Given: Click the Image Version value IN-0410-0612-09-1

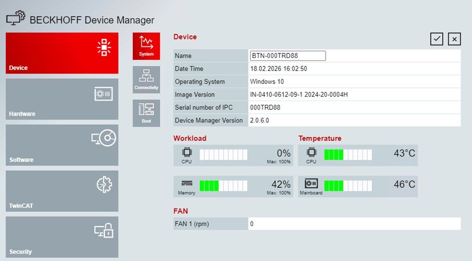Looking at the screenshot, I should pyautogui.click(x=299, y=94).
